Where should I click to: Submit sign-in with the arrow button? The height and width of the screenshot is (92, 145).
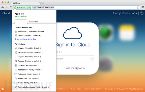[92, 59]
